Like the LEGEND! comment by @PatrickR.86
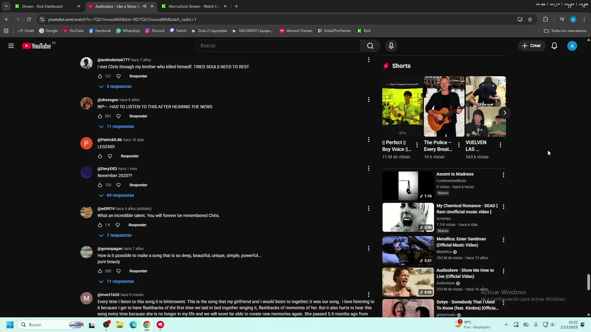Viewport: 591px width, 332px height. (100, 156)
